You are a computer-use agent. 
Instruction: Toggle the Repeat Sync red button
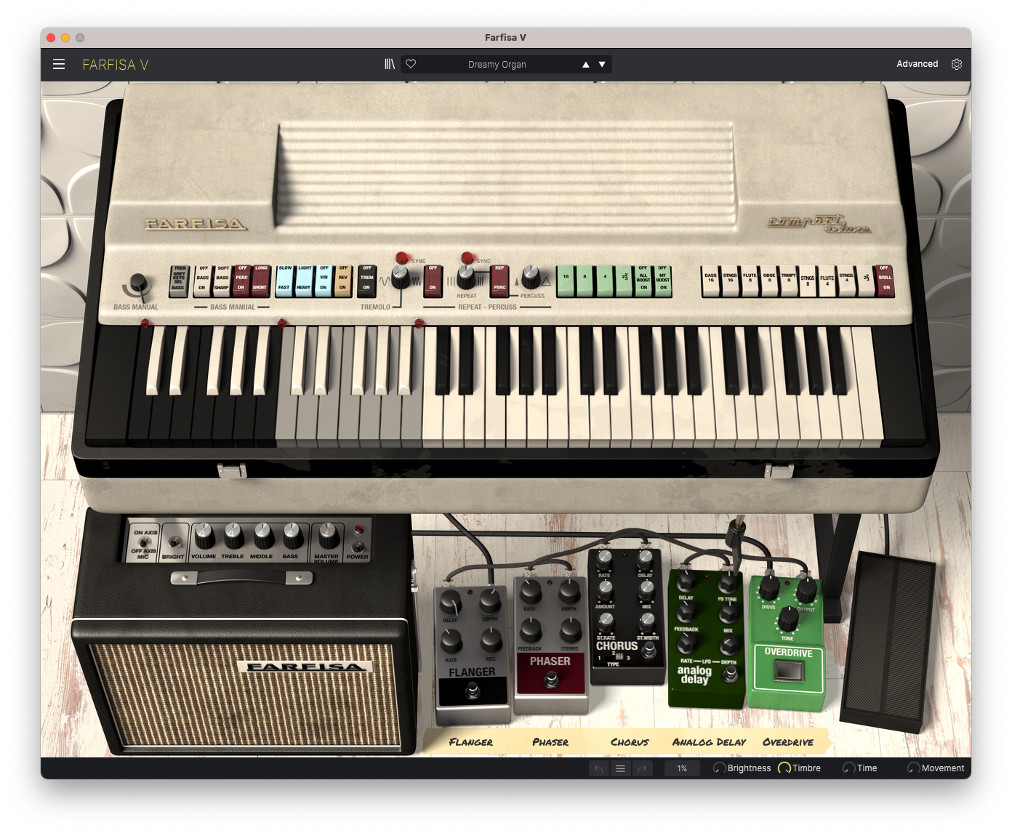[x=467, y=257]
